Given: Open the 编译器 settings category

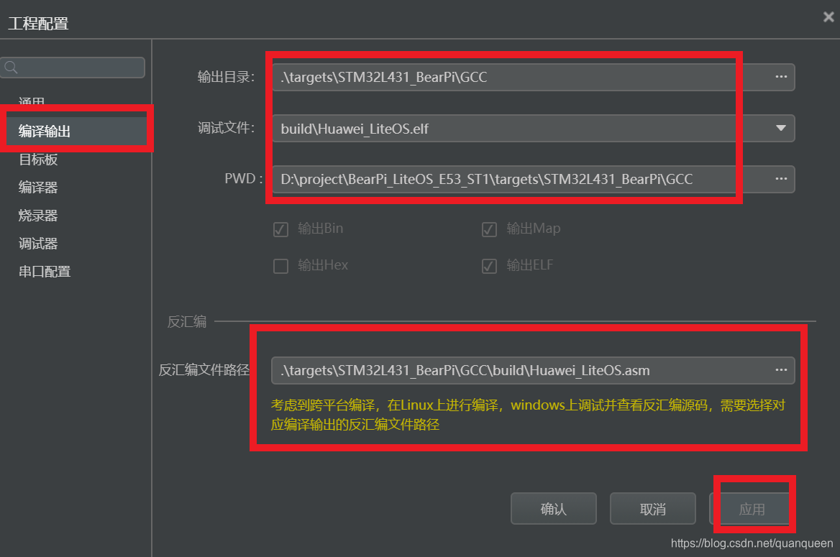Looking at the screenshot, I should pyautogui.click(x=38, y=188).
